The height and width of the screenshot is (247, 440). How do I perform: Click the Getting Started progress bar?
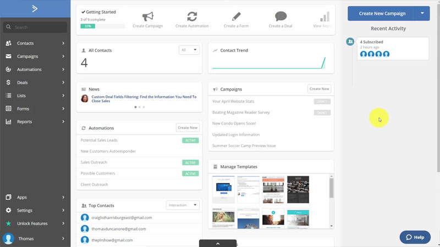click(102, 26)
